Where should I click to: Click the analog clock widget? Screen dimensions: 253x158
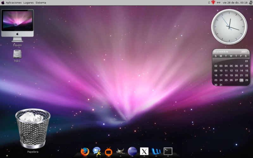[x=229, y=27]
